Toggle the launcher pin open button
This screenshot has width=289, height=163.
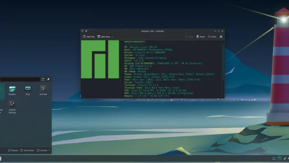pos(48,79)
